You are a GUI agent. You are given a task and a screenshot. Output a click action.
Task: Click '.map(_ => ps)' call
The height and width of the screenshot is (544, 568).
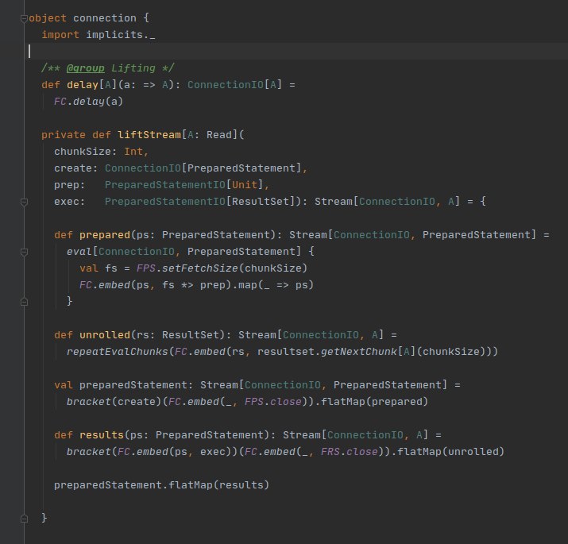click(x=272, y=284)
